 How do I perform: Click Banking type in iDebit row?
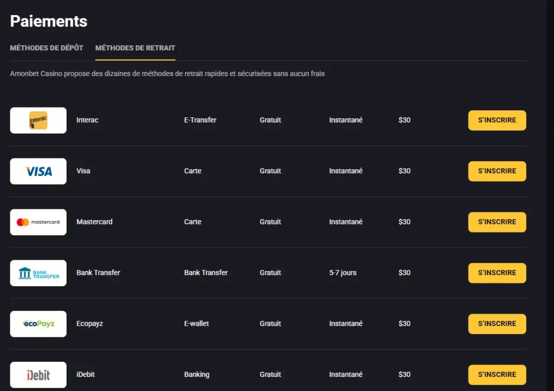tap(197, 374)
